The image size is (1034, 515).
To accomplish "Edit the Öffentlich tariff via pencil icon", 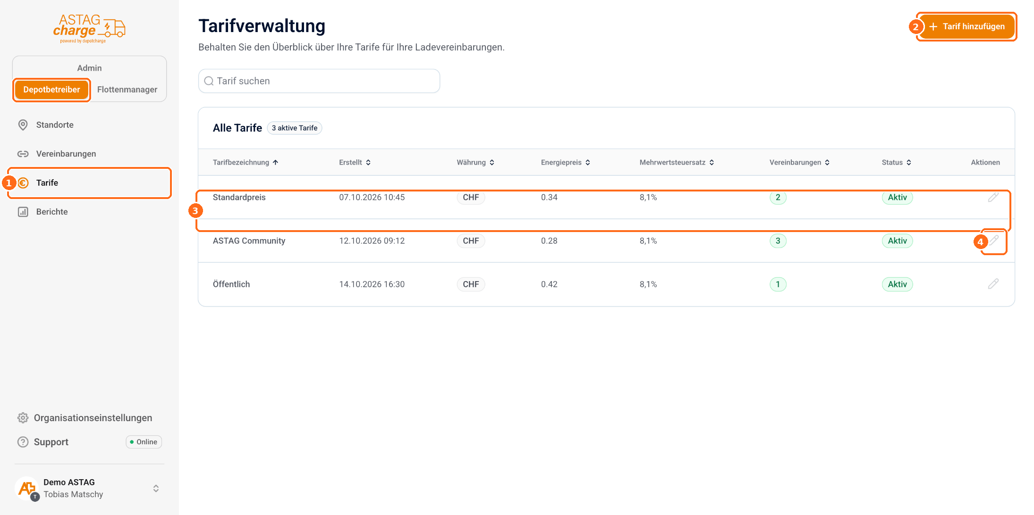I will click(993, 284).
